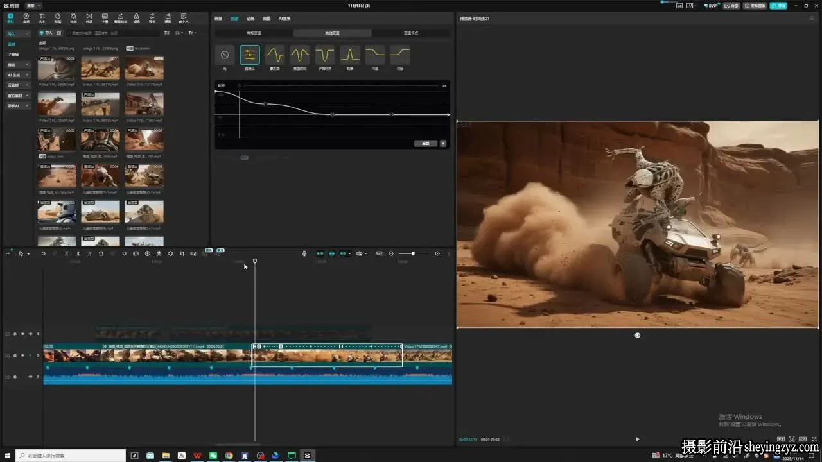Switch to the 常规变速 (normal speed) tab
822x462 pixels.
pyautogui.click(x=254, y=33)
